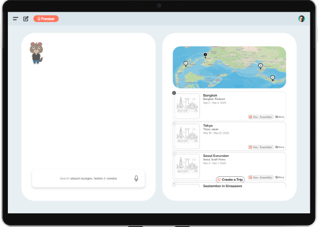
Task: Open the Bangkok trip thumbnail
Action: 187,106
